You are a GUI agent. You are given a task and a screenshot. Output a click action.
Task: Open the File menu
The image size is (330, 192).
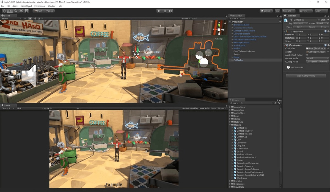tap(3, 6)
